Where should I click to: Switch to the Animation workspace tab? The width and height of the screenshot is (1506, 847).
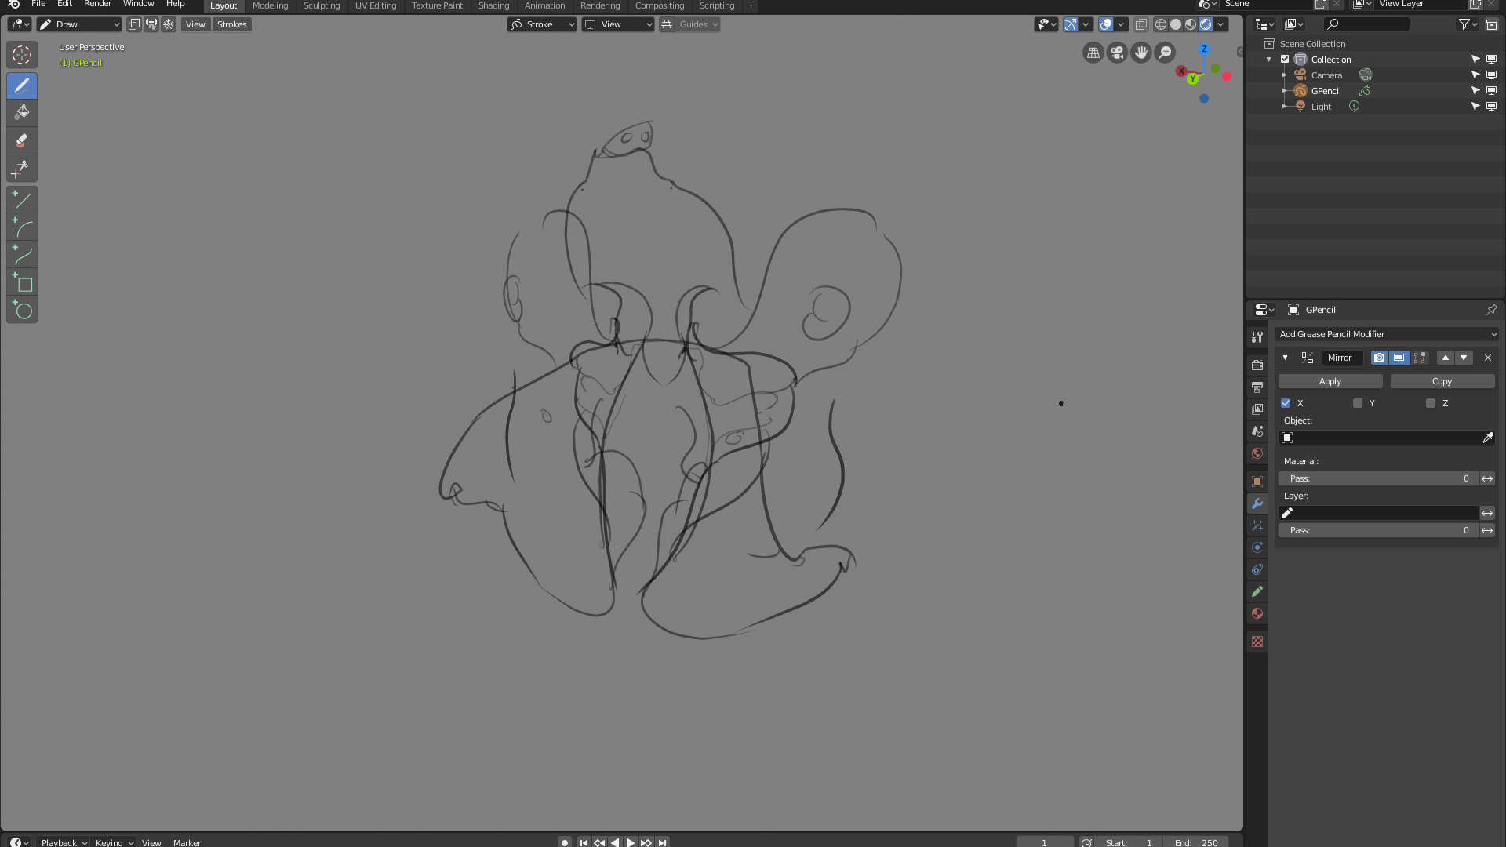pyautogui.click(x=544, y=5)
